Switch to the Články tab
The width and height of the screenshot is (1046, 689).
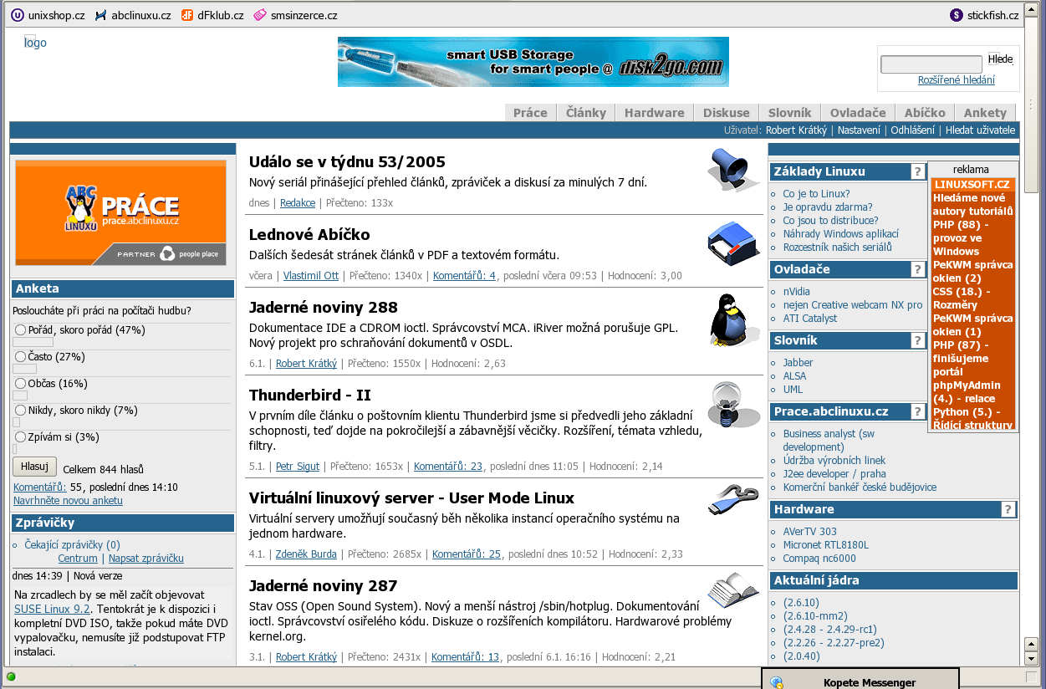pyautogui.click(x=586, y=113)
